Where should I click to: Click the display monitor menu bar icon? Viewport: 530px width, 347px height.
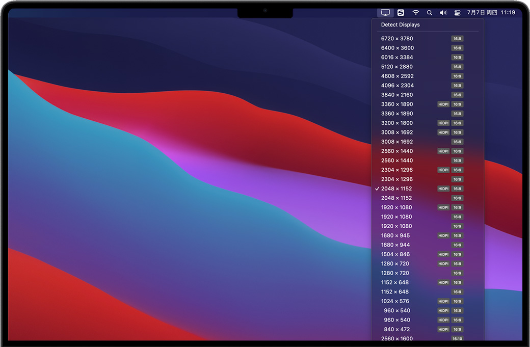[x=385, y=12]
